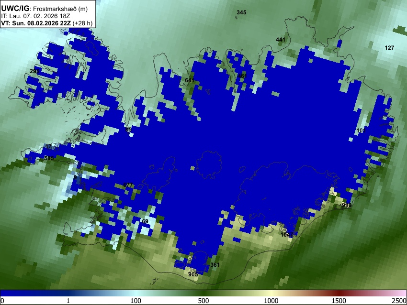Screen dimensions: 407x305
Task: Click the map value '441'
Action: (280, 40)
